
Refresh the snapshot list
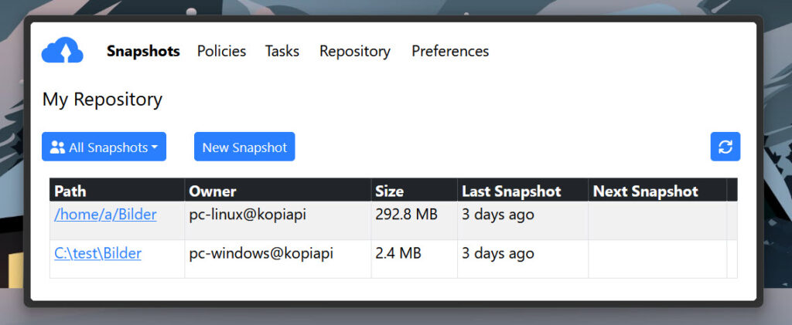[725, 147]
